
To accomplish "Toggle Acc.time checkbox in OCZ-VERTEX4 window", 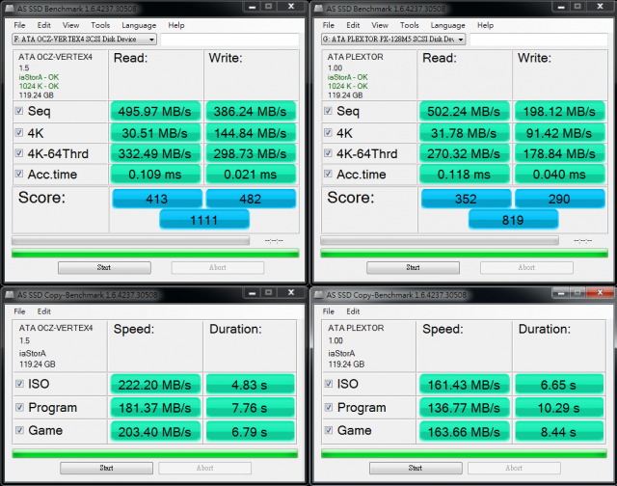I will tap(19, 174).
